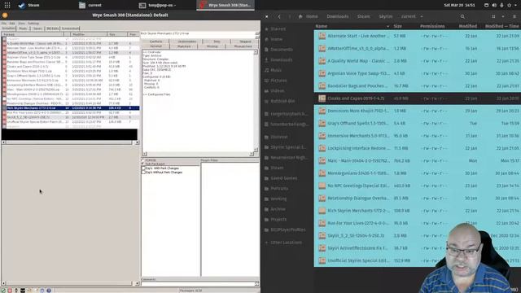Toggle grid view icon in Files window
The height and width of the screenshot is (293, 521).
(493, 16)
